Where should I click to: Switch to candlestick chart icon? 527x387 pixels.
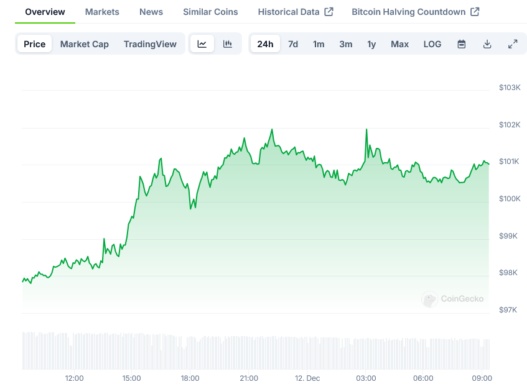click(x=228, y=44)
